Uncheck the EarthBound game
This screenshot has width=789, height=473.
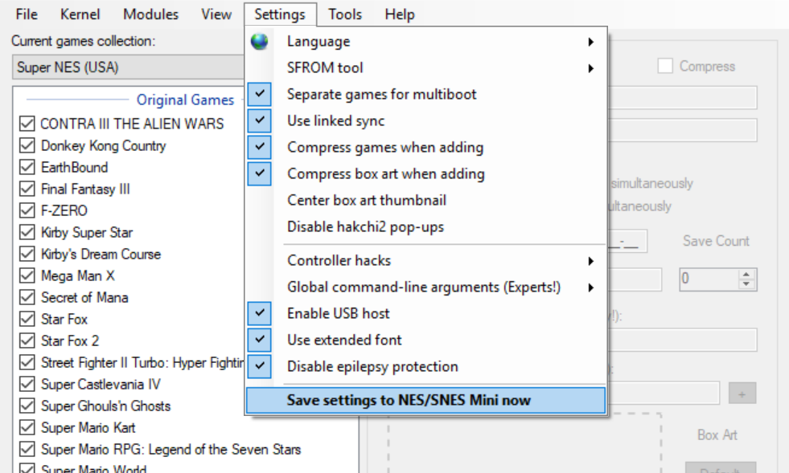click(x=27, y=167)
